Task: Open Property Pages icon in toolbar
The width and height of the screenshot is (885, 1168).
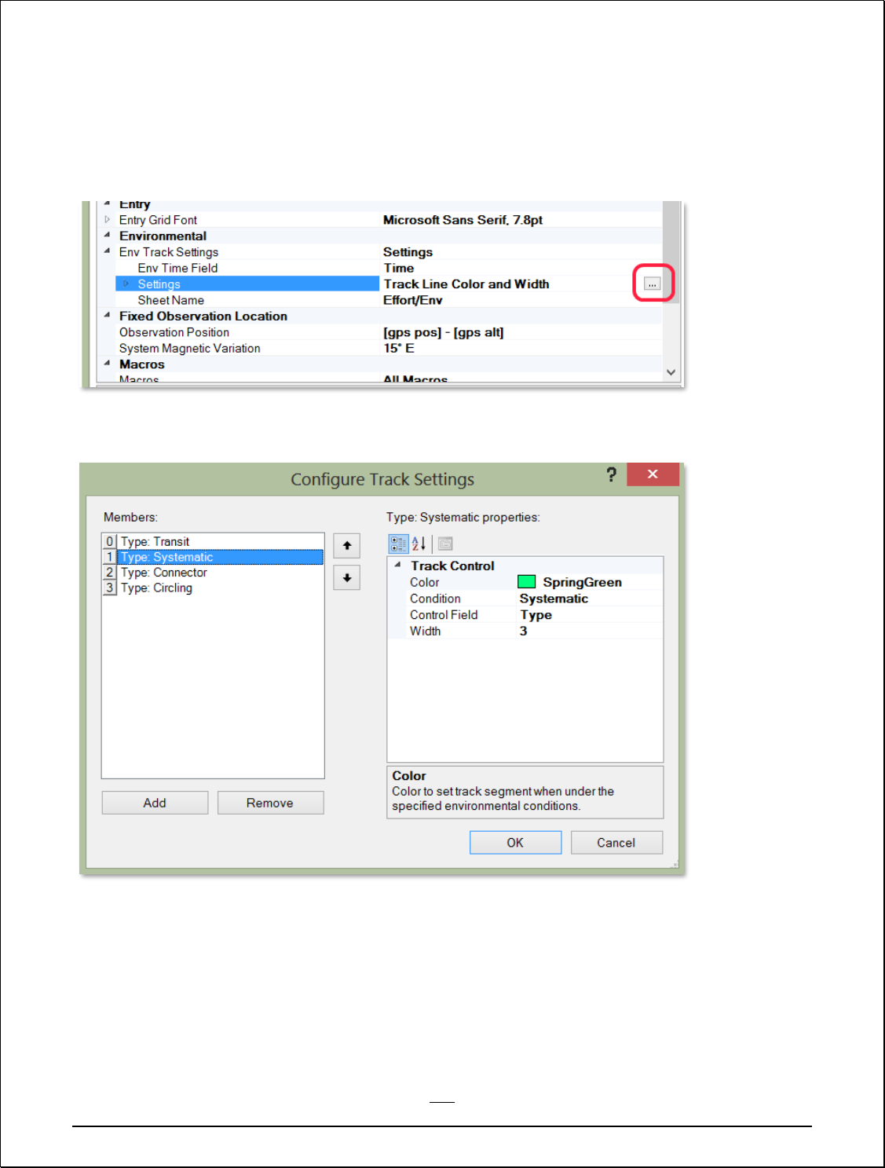Action: tap(445, 544)
